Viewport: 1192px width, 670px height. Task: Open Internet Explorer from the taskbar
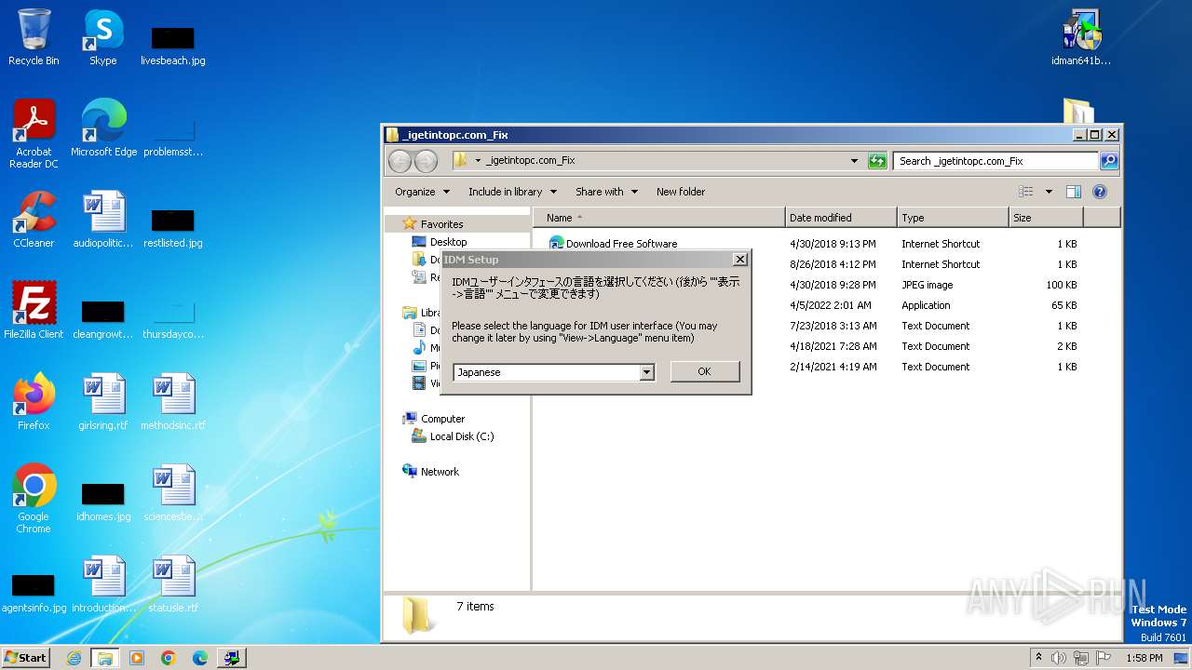[x=74, y=658]
